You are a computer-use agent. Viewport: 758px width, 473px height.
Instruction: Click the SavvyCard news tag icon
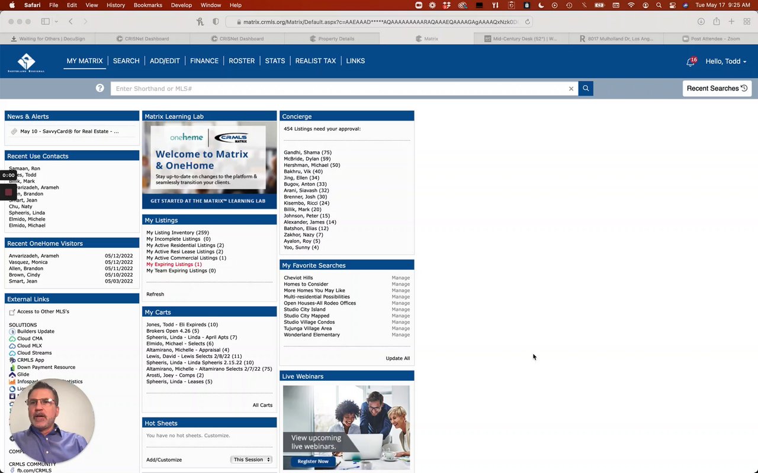14,131
